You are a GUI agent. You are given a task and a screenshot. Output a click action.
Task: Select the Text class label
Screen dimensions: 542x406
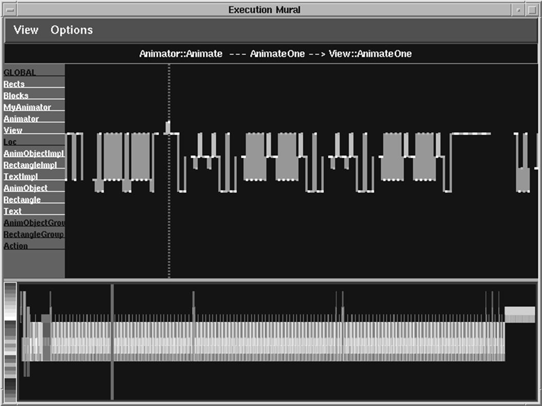point(13,211)
